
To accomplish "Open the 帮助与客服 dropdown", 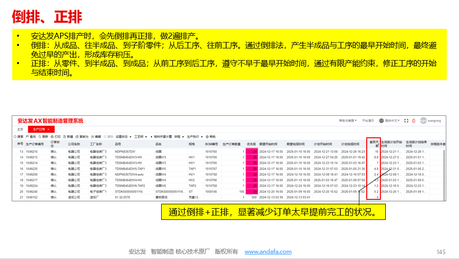I will point(348,121).
